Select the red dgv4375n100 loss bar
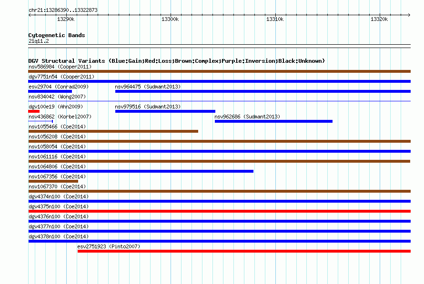The width and height of the screenshot is (424, 284). [219, 211]
